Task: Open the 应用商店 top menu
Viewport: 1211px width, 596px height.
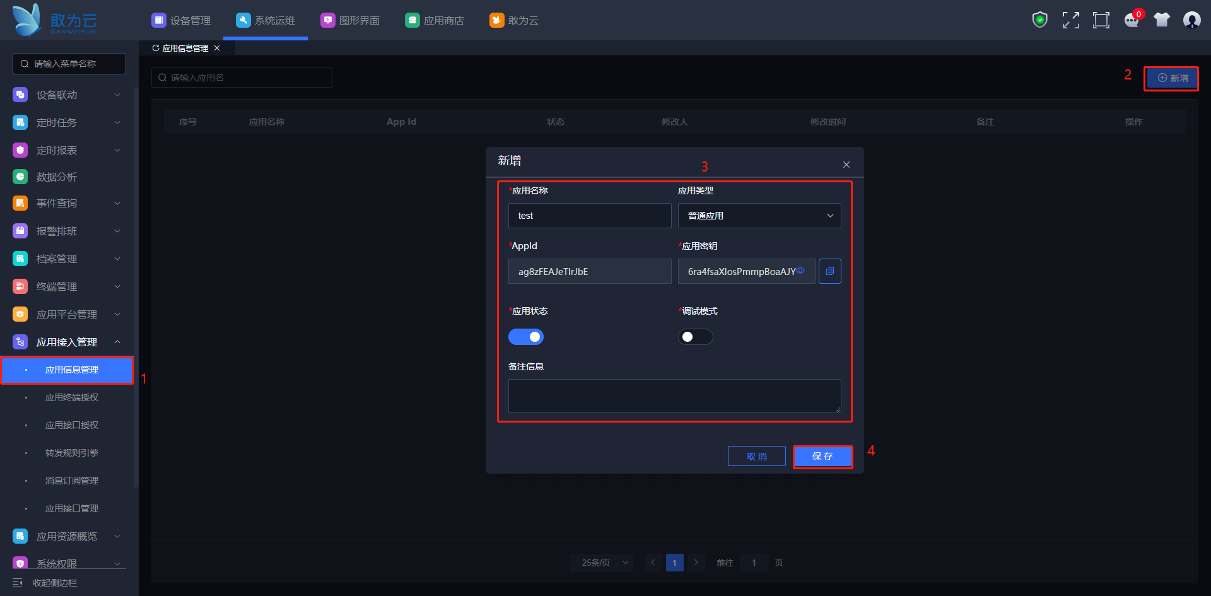Action: point(435,20)
